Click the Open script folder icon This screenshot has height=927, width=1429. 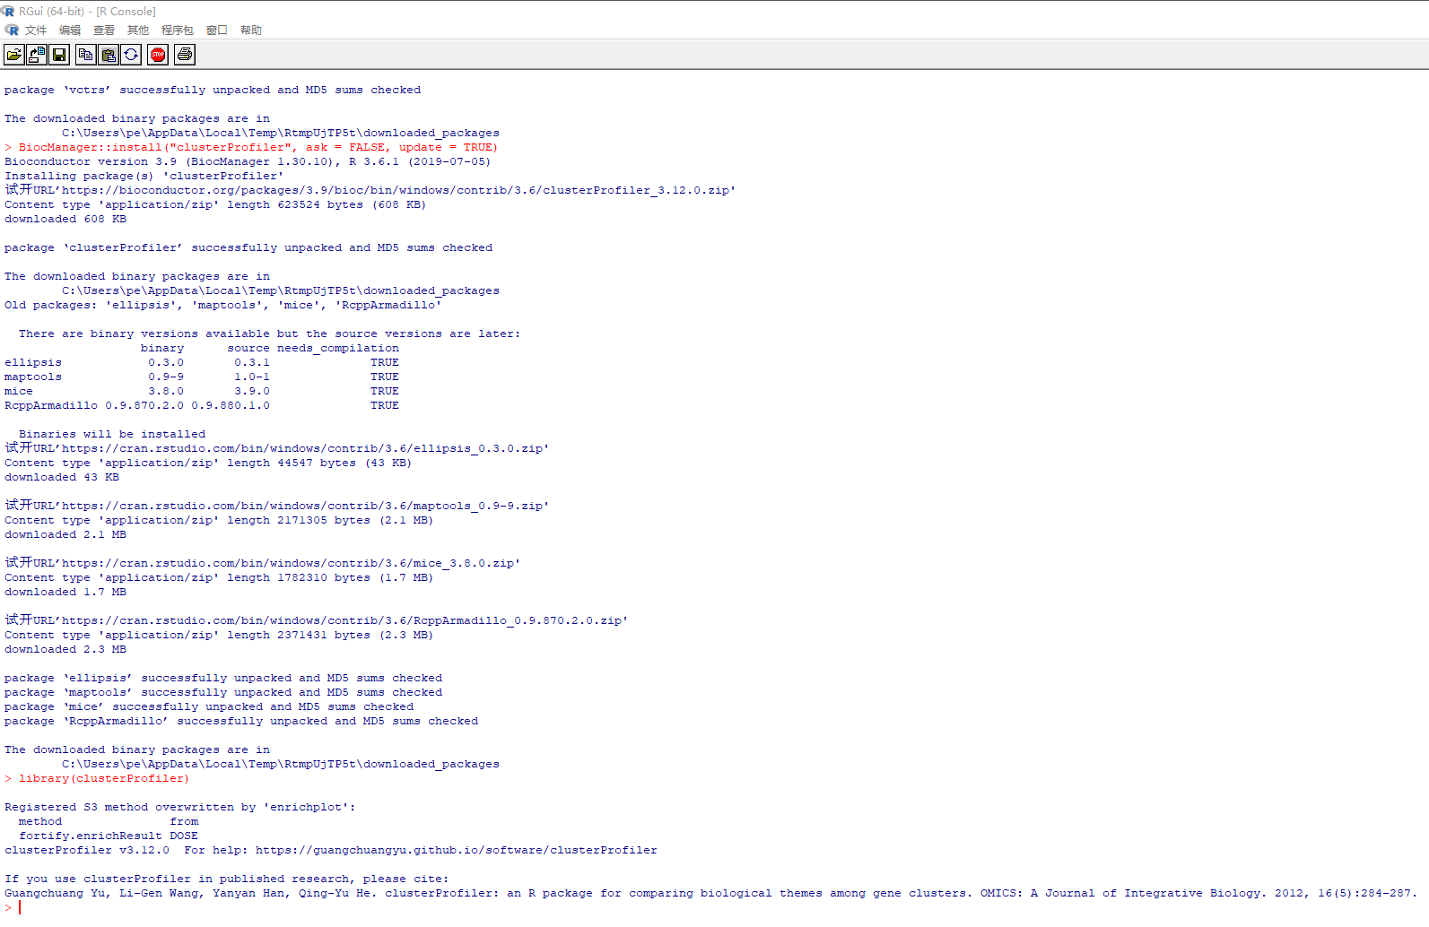14,55
